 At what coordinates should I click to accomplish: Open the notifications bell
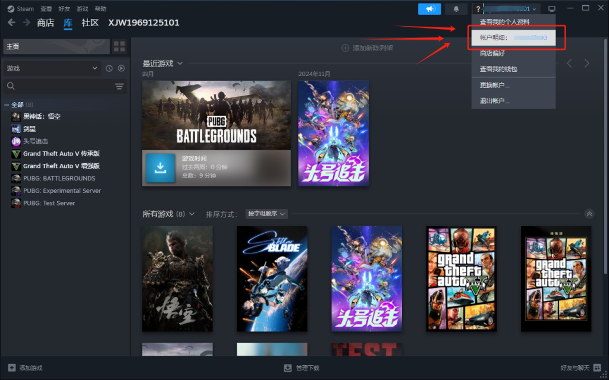456,9
